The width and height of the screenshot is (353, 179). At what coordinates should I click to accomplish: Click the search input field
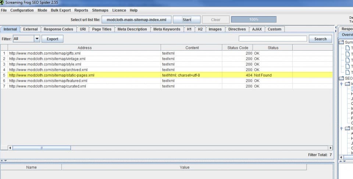273,39
